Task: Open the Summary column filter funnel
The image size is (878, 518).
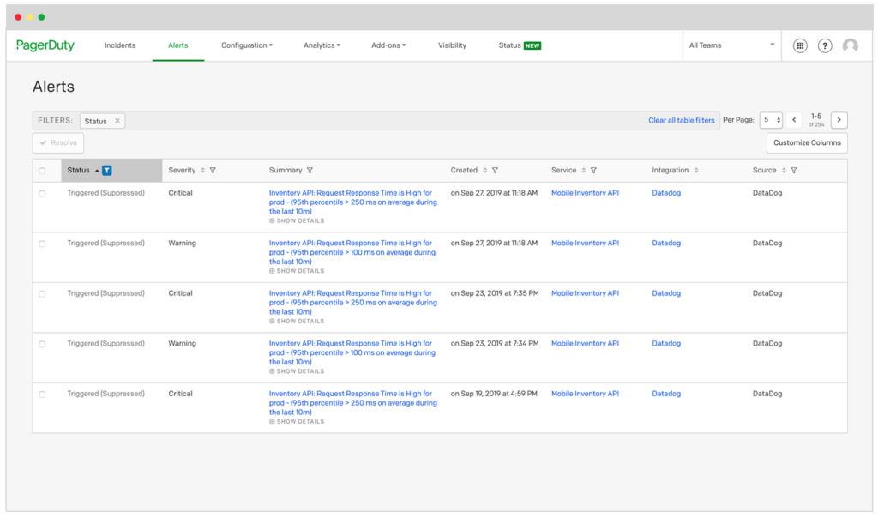Action: click(x=310, y=171)
